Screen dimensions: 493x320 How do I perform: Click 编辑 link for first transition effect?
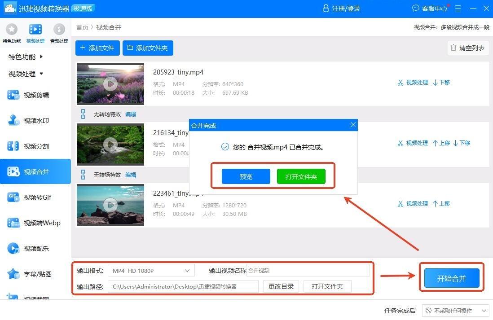[x=131, y=114]
